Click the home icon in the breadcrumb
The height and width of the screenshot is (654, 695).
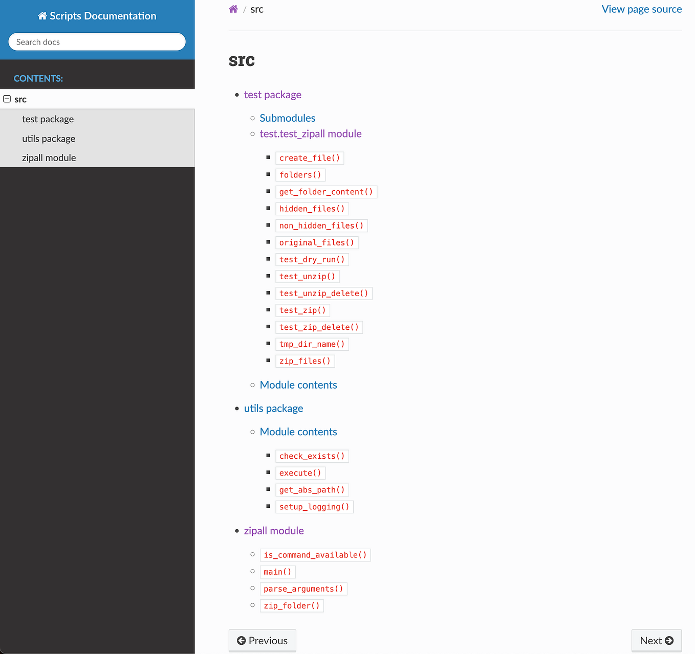pos(233,9)
